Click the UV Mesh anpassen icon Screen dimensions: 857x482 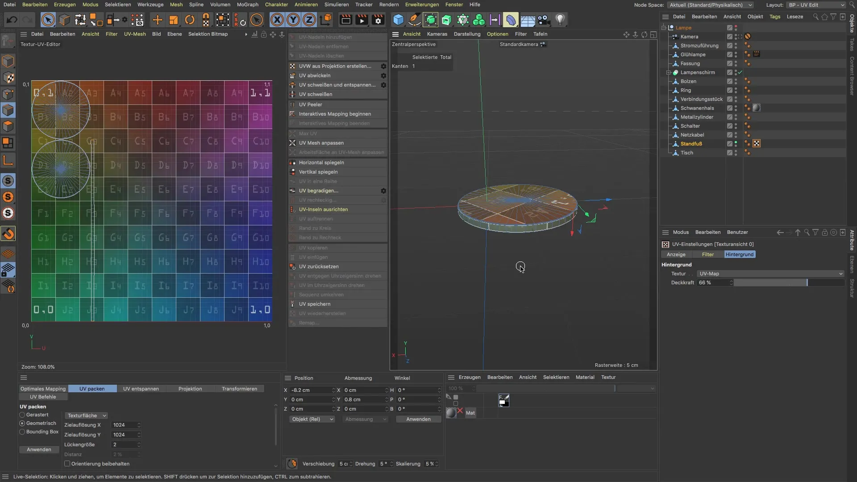[292, 143]
